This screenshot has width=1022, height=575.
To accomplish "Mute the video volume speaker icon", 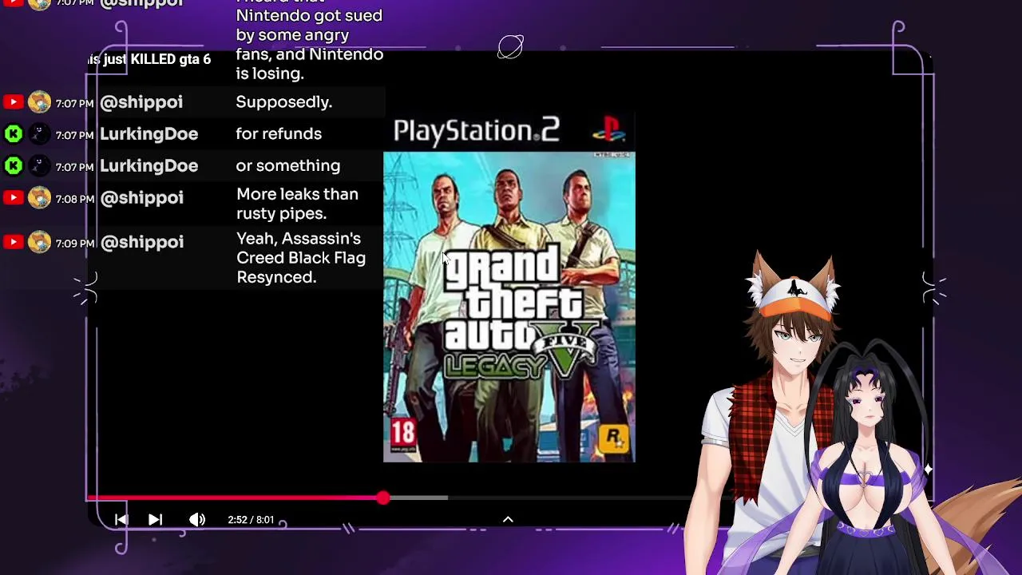I will [196, 520].
